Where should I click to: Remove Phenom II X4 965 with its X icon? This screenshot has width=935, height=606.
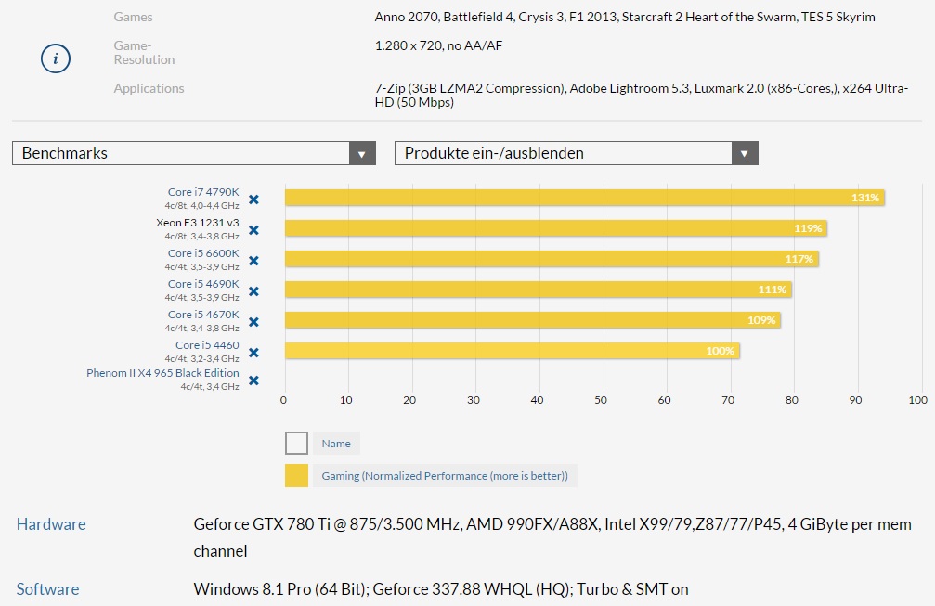point(253,380)
